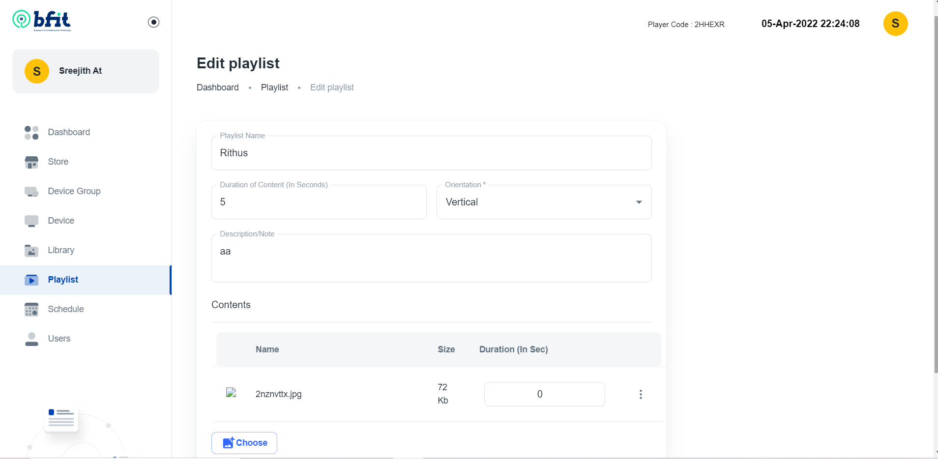Open the Orientation dropdown

[544, 202]
